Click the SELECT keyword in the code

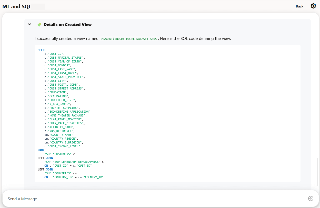coord(43,50)
